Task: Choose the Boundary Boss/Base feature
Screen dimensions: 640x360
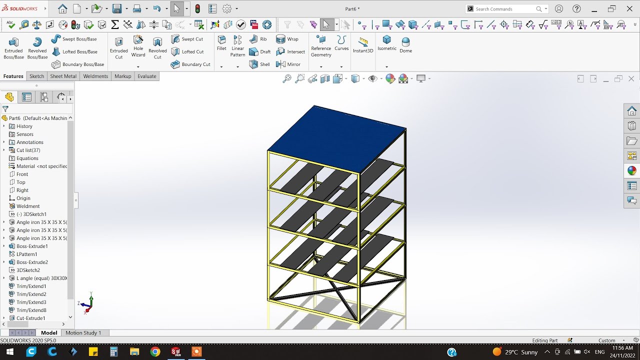Action: [77, 64]
